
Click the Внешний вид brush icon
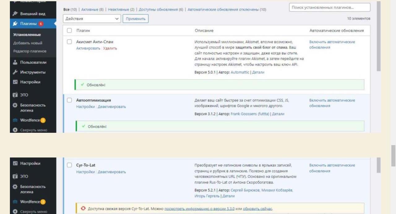point(15,14)
